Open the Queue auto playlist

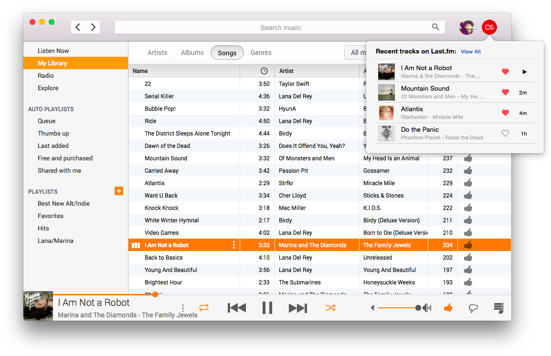(75, 121)
